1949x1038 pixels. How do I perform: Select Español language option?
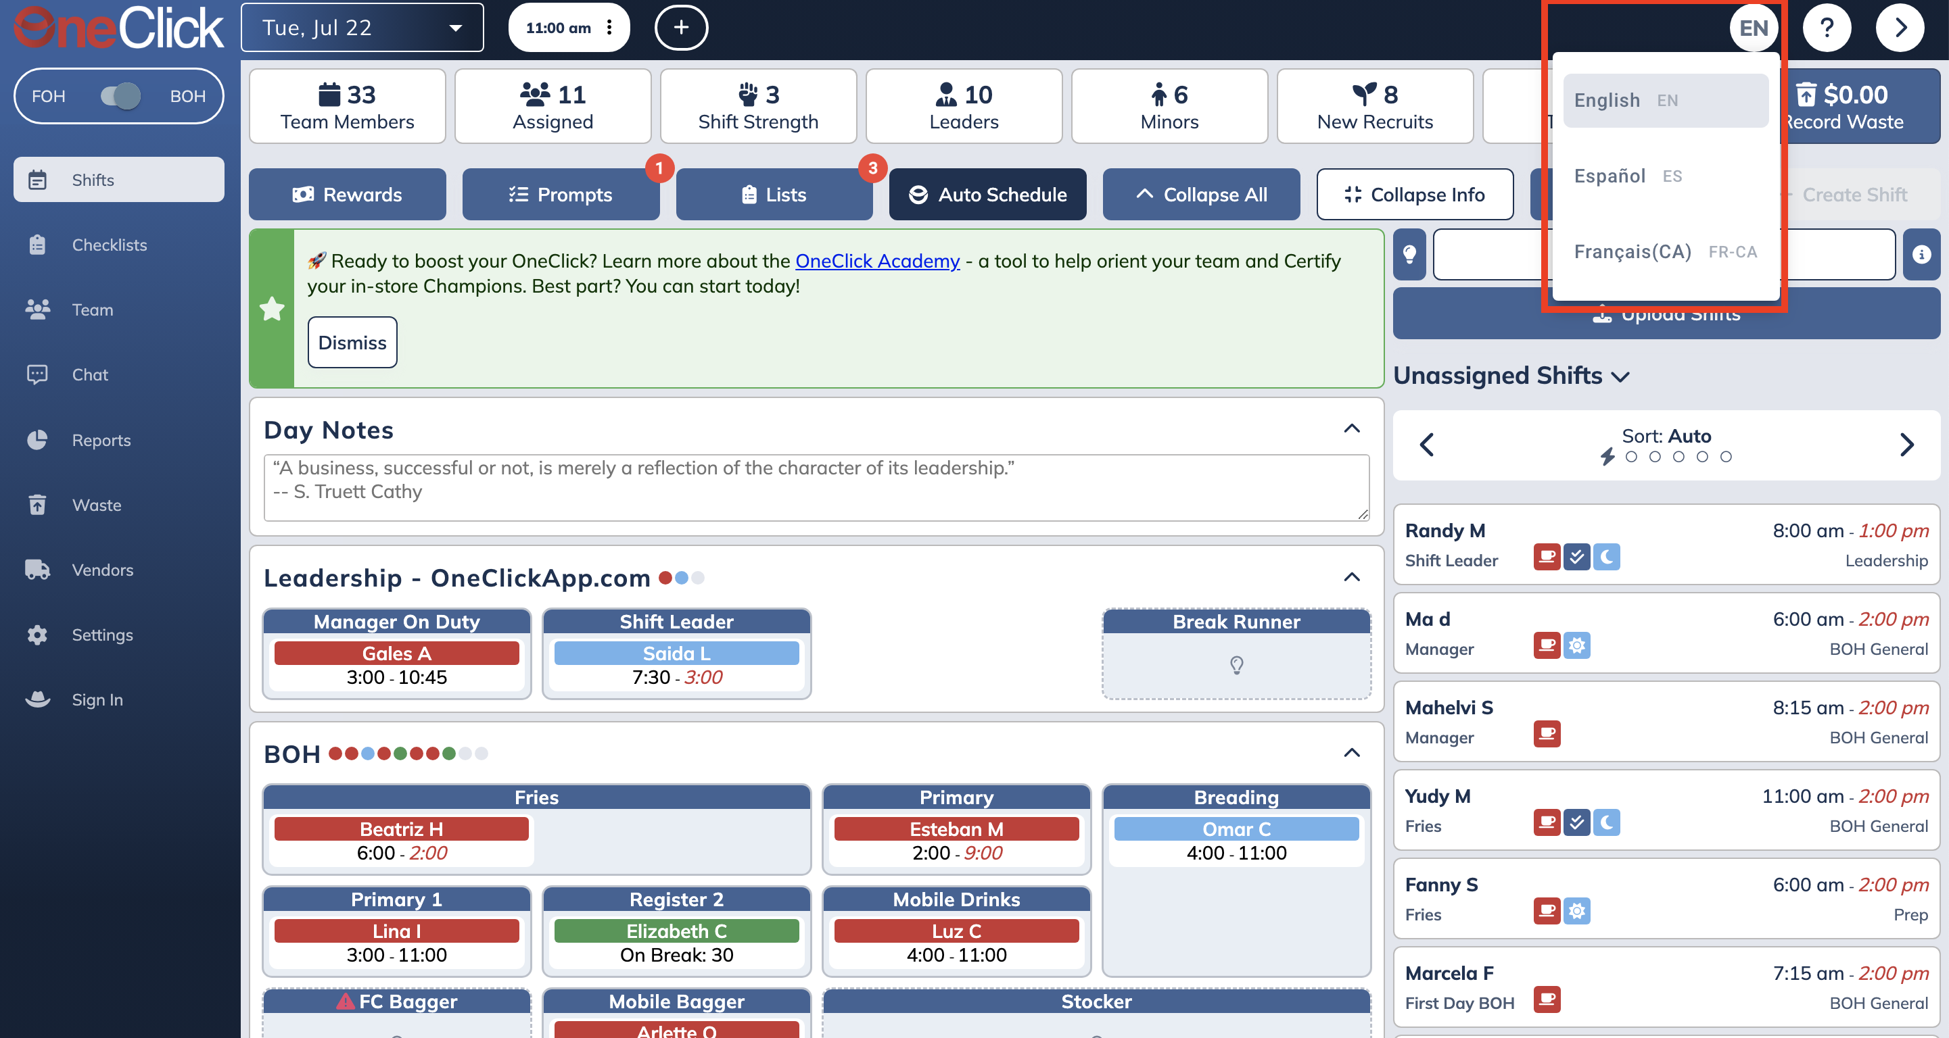click(1665, 176)
